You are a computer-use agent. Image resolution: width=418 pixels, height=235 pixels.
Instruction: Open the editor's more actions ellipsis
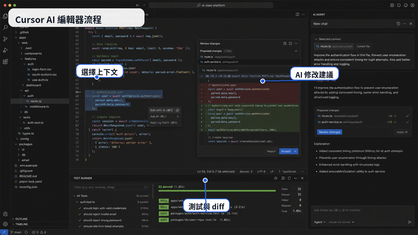pos(303,14)
